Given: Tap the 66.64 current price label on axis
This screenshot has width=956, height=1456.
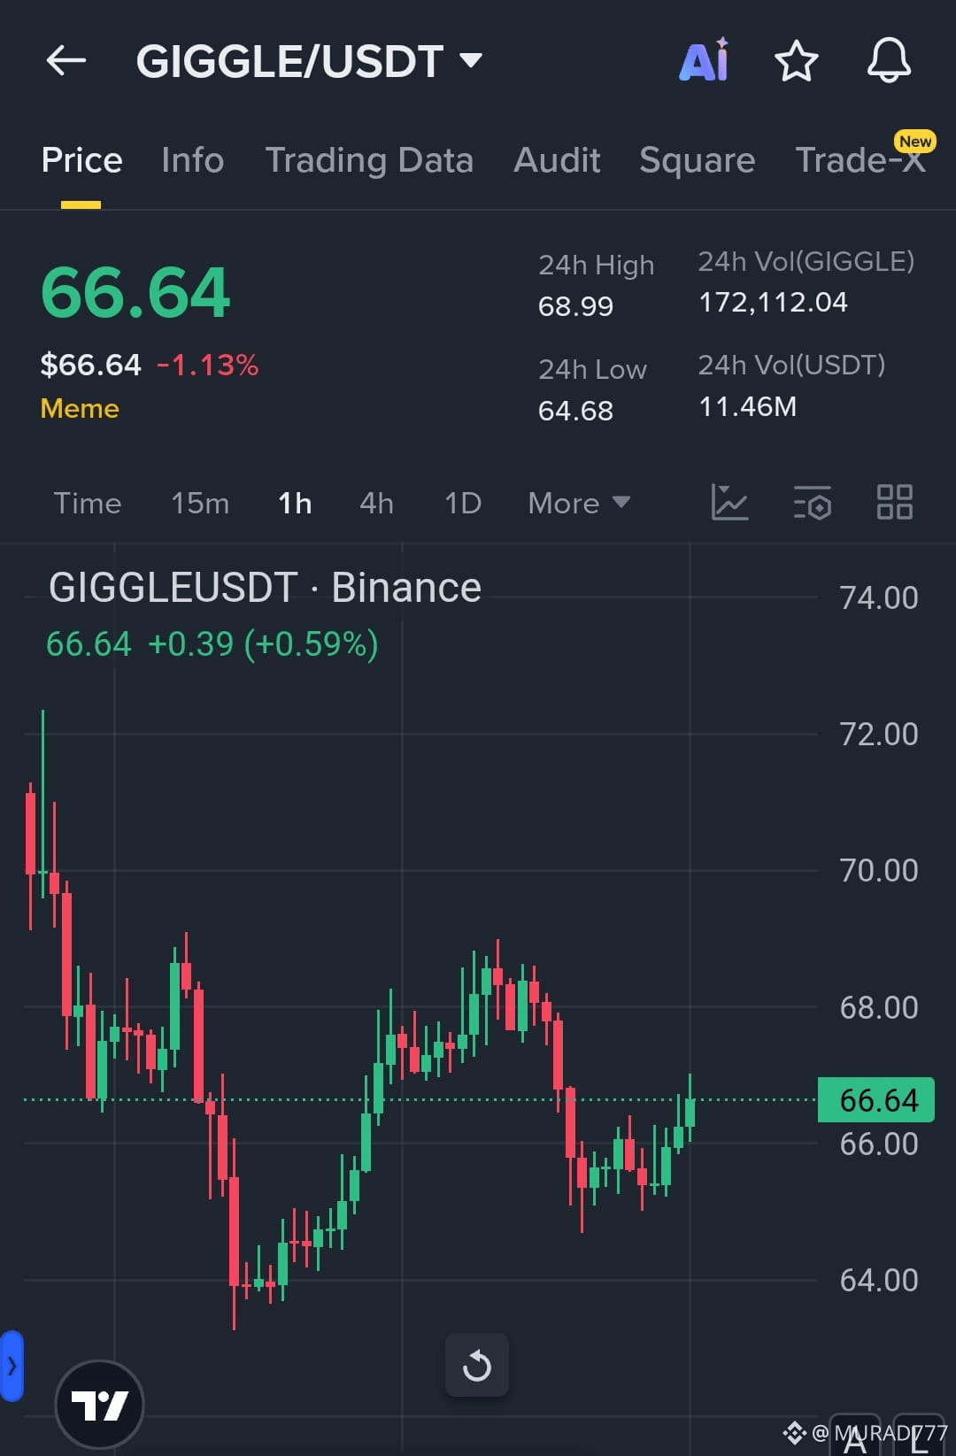Looking at the screenshot, I should point(876,1099).
